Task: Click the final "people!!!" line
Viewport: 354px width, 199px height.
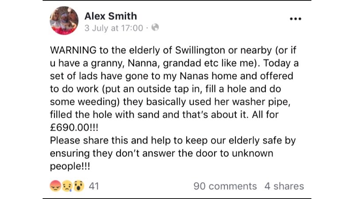Action: (x=70, y=167)
